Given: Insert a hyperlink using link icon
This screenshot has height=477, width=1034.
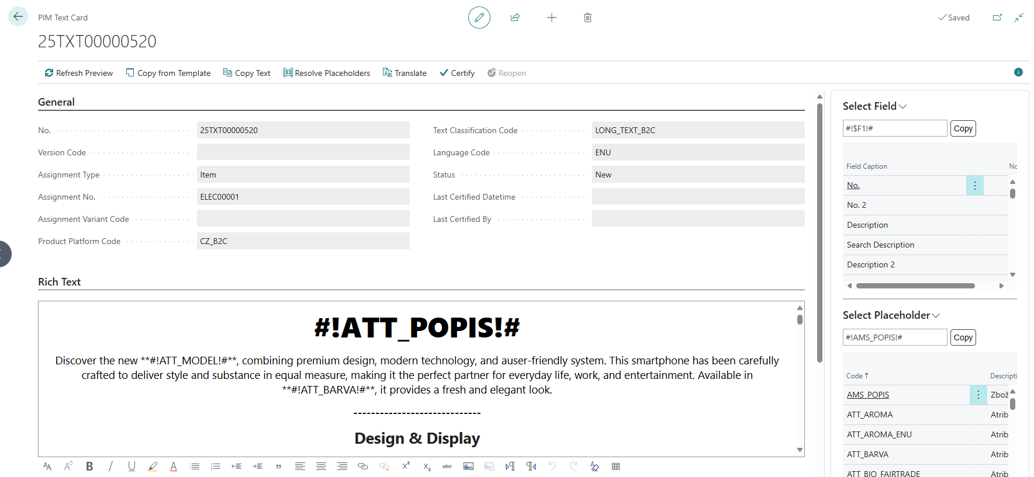Looking at the screenshot, I should [363, 466].
